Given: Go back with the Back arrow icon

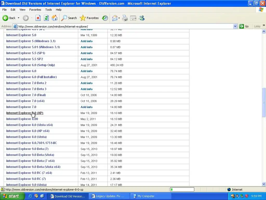Looking at the screenshot, I should pyautogui.click(x=5, y=18).
